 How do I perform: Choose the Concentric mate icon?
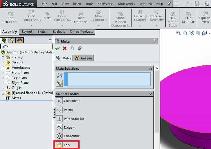point(59,136)
